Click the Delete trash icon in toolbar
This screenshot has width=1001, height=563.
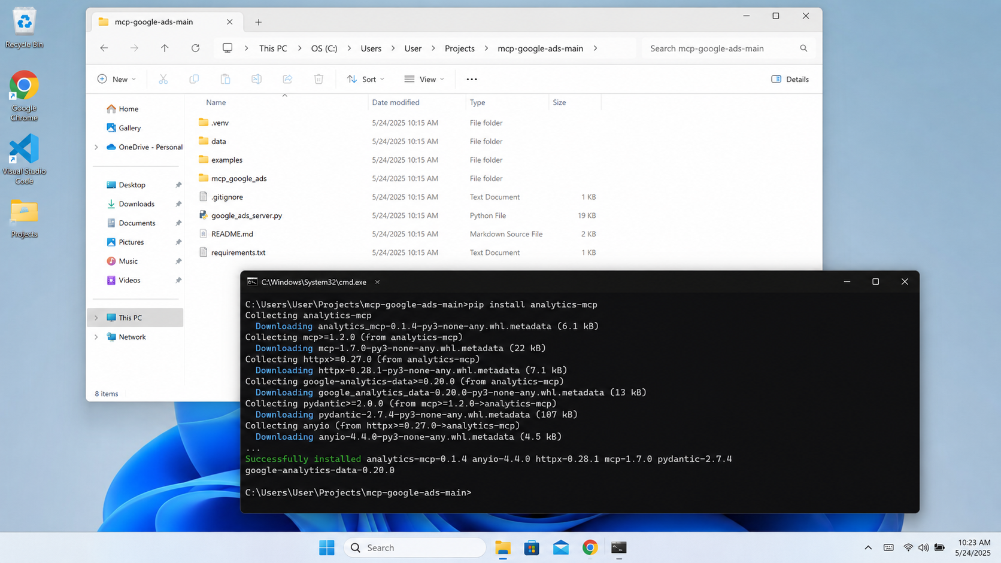(x=318, y=79)
